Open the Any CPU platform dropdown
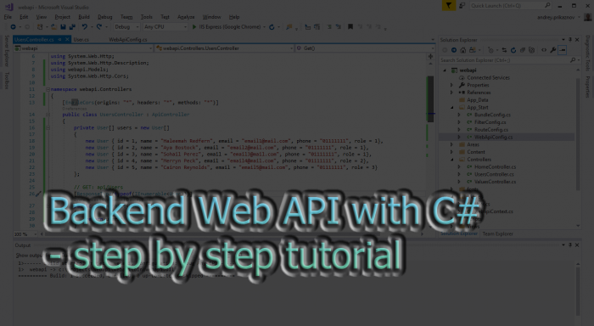 (165, 27)
